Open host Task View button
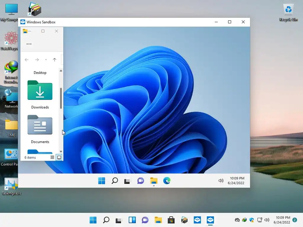The width and height of the screenshot is (303, 227). click(x=119, y=220)
